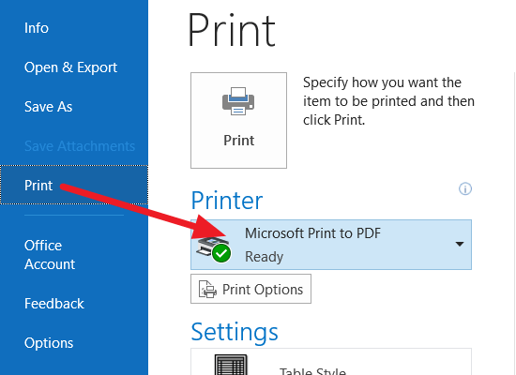
Task: Expand the printer list dropdown arrow
Action: (460, 244)
